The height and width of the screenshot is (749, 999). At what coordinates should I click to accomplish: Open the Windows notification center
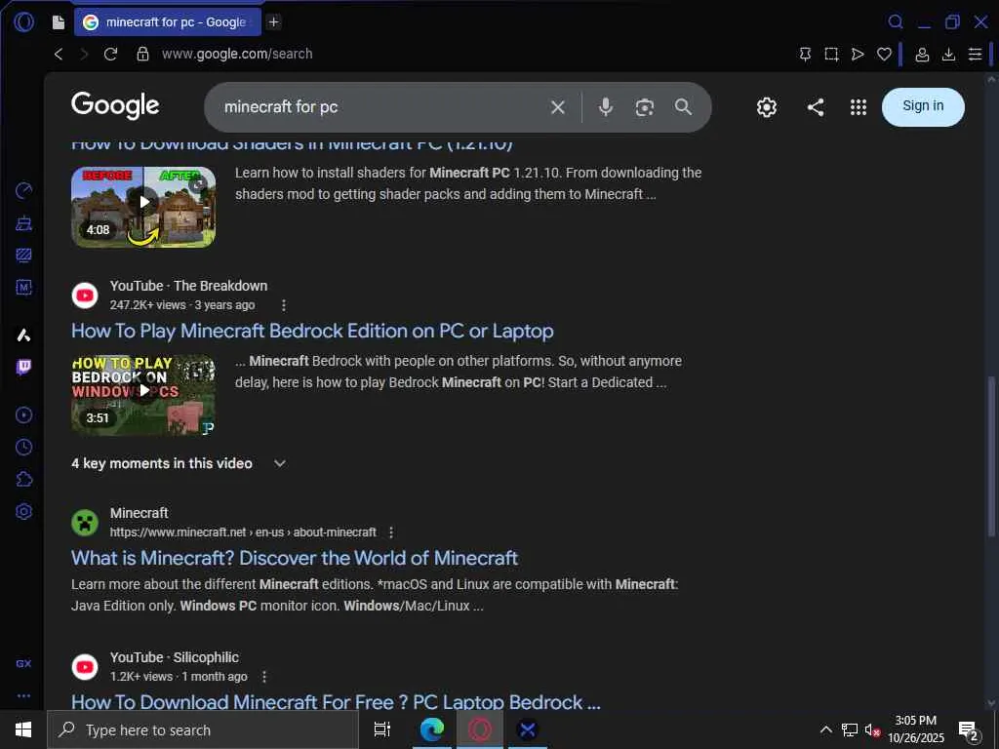[969, 730]
